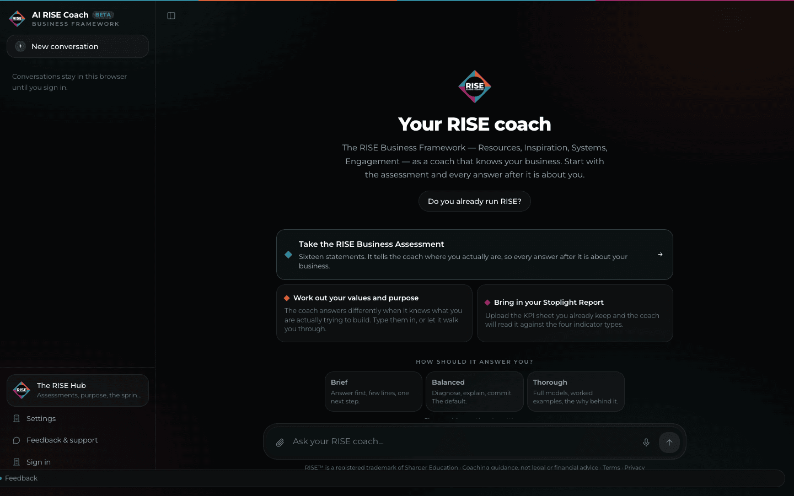
Task: Open the bottom Feedback bar
Action: click(392, 478)
